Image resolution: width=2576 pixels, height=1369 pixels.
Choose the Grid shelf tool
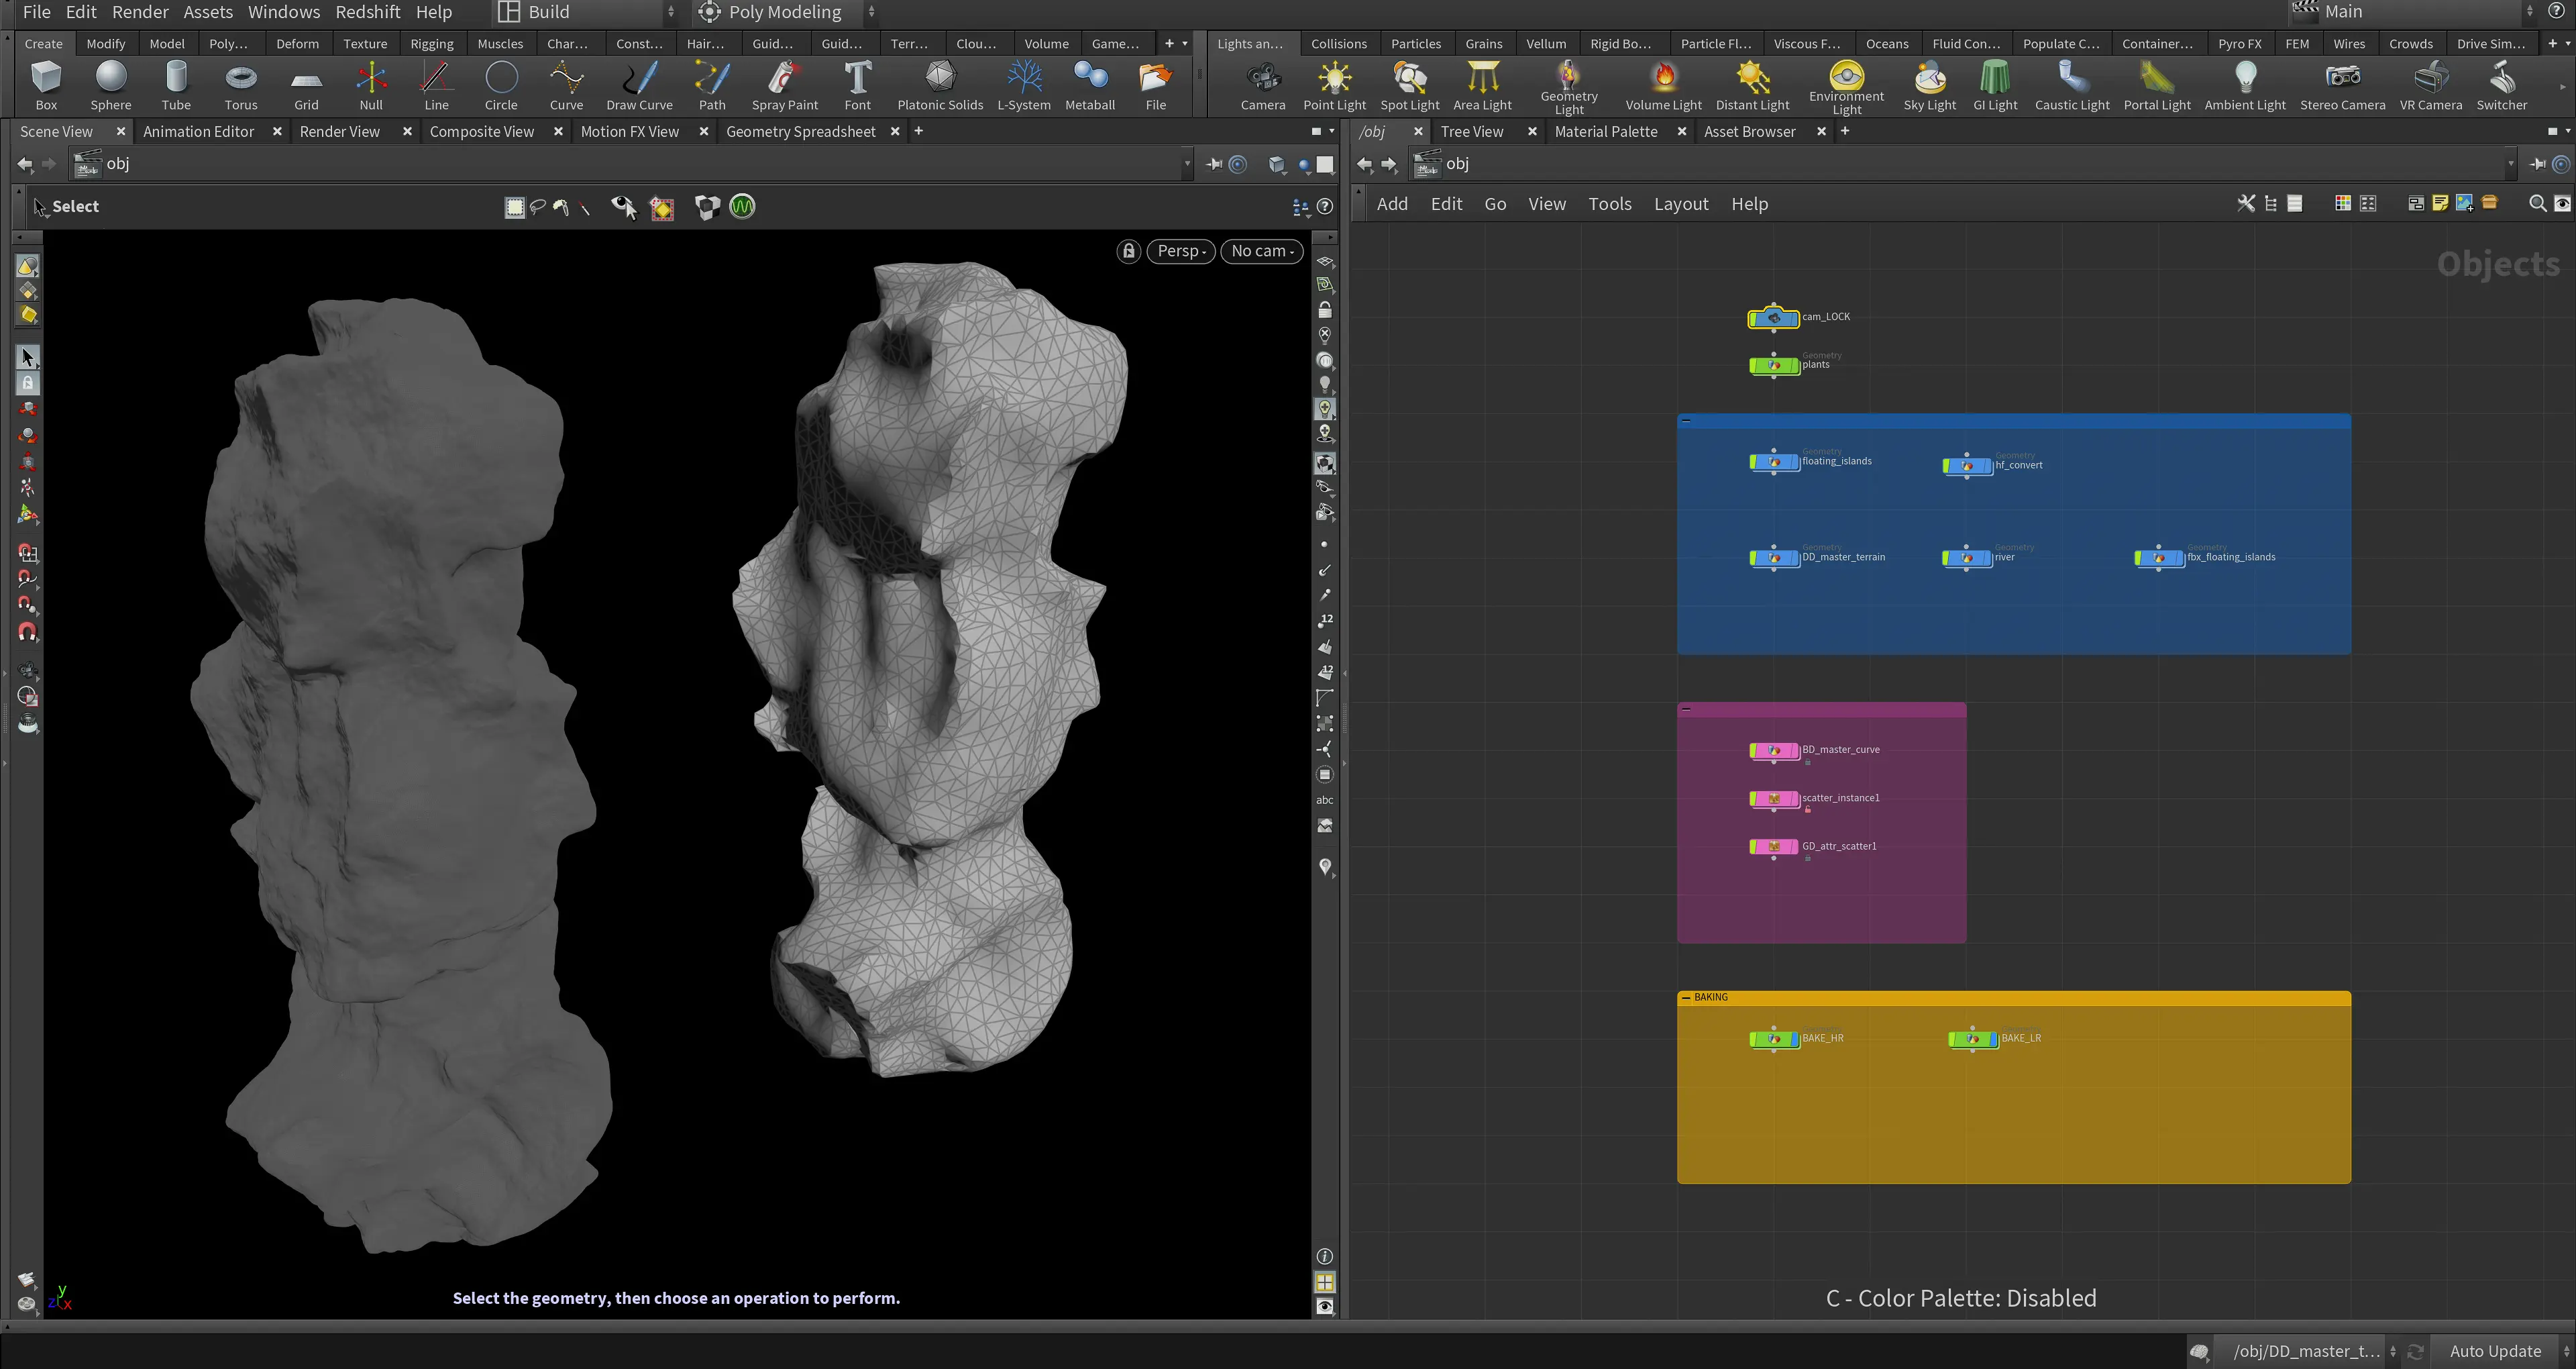tap(306, 85)
